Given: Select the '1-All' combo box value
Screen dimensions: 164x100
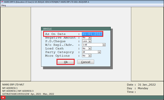Looking at the screenshot, I should point(94,45).
